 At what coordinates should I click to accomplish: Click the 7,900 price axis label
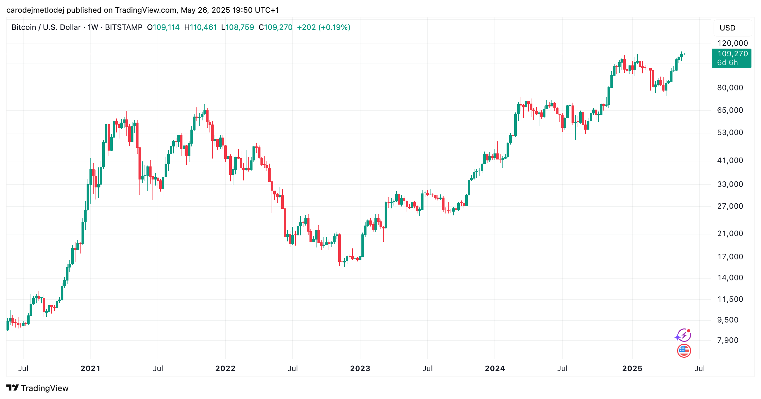tap(728, 340)
